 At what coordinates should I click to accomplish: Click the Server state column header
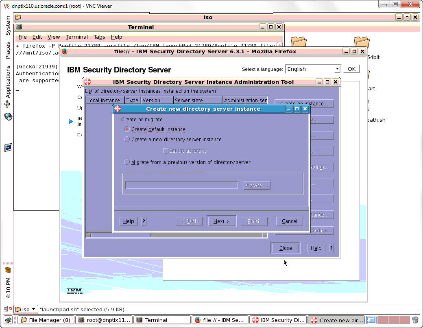(x=198, y=100)
